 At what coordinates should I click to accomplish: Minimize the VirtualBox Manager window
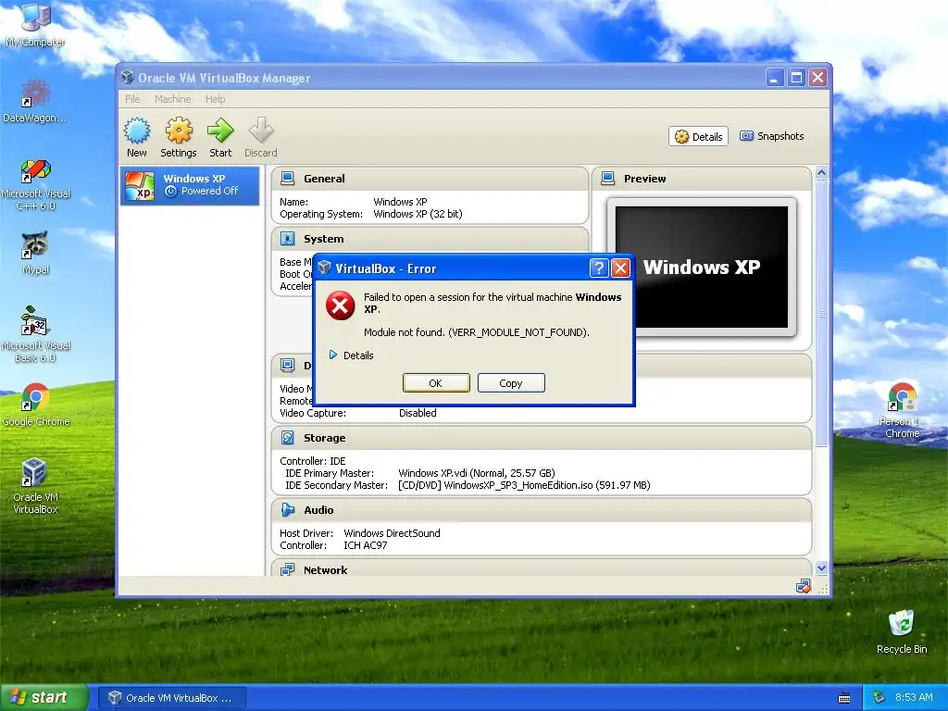(x=775, y=78)
